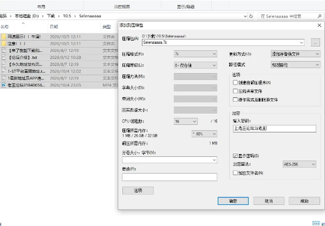The height and width of the screenshot is (226, 325).
Task: Uncheck the 显示密码 checkbox
Action: (x=235, y=155)
